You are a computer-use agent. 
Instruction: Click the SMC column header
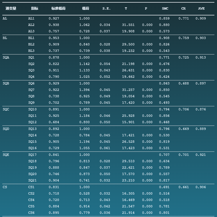click(165, 8)
